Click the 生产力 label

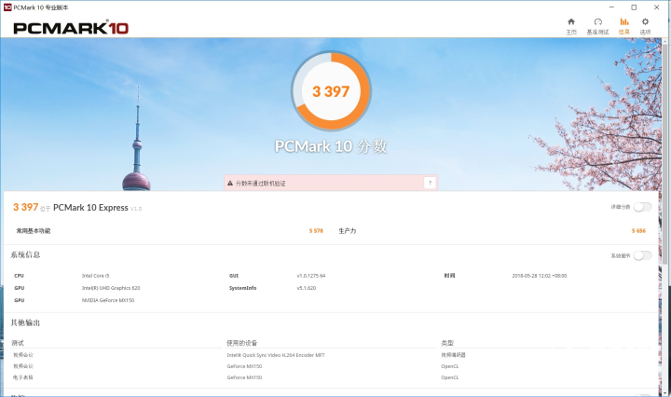pos(347,230)
